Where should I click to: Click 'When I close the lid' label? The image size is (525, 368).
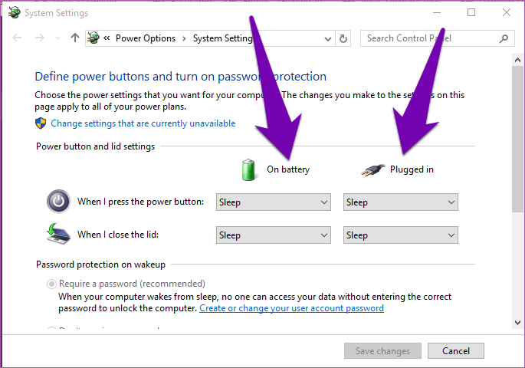coord(118,235)
